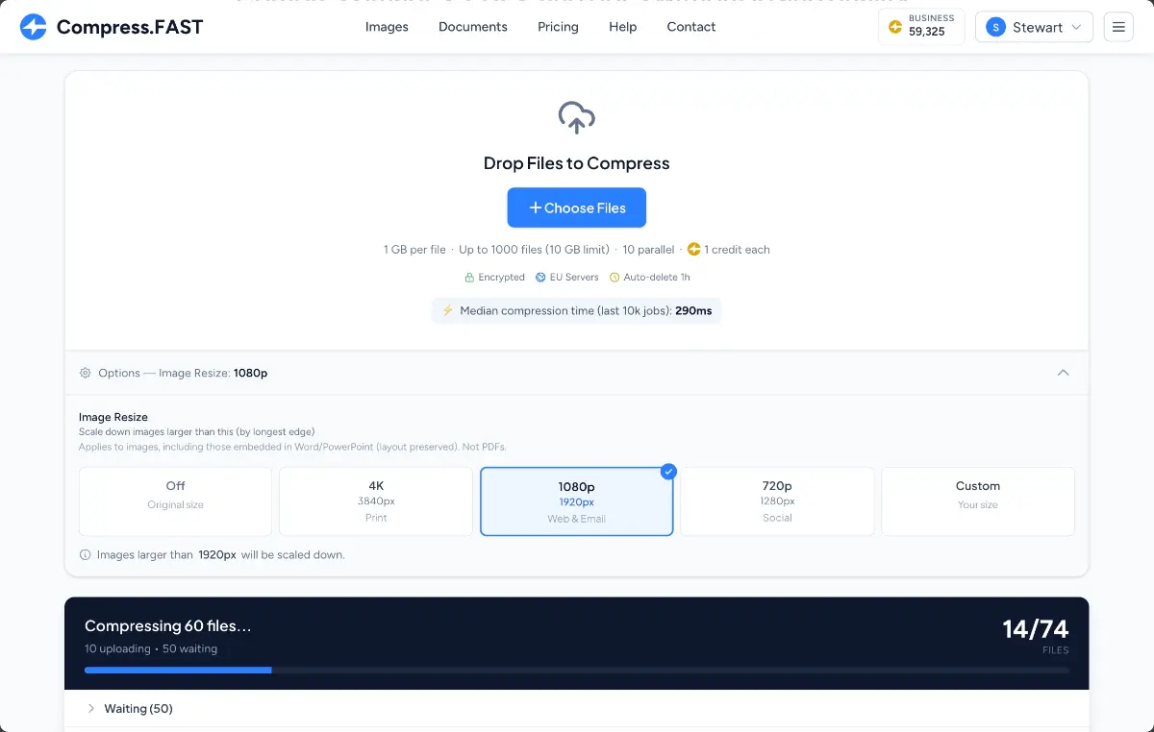
Task: Open the Contact page link
Action: [690, 27]
